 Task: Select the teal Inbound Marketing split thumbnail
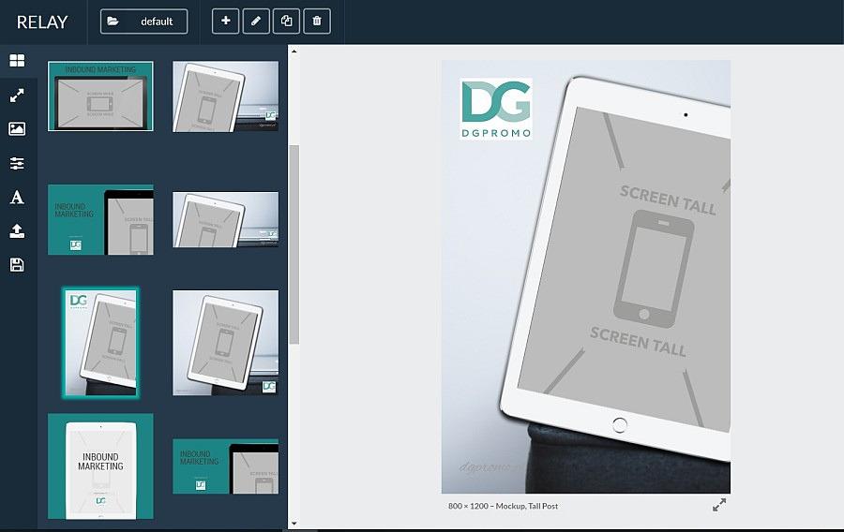click(x=100, y=220)
